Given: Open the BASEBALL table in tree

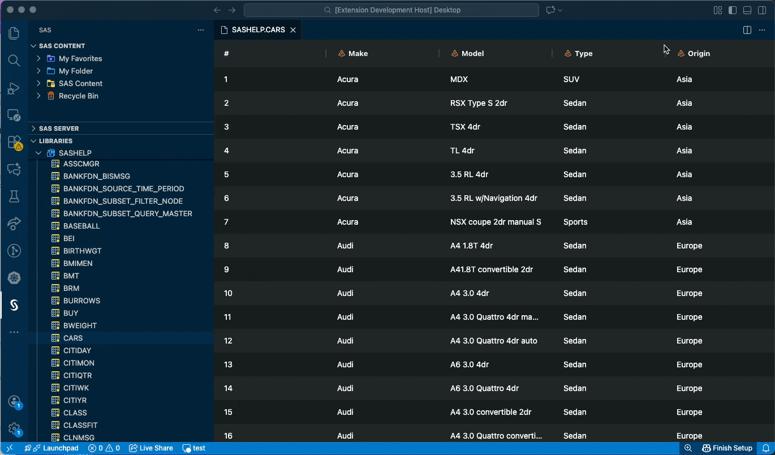Looking at the screenshot, I should pyautogui.click(x=81, y=226).
